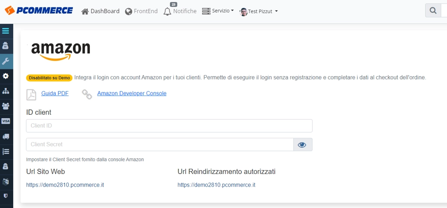Show Client Secret with eye toggle

[302, 145]
